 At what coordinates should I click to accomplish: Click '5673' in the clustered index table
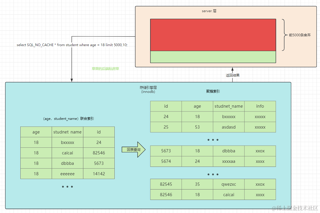(x=166, y=151)
